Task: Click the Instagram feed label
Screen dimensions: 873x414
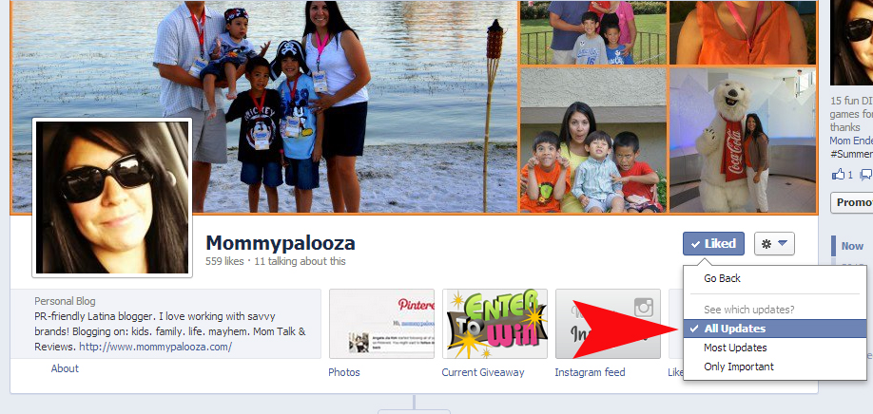Action: click(x=590, y=372)
